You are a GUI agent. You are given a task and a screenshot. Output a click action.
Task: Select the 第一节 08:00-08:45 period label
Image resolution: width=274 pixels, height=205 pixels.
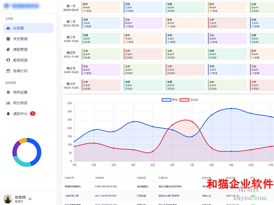click(x=71, y=8)
